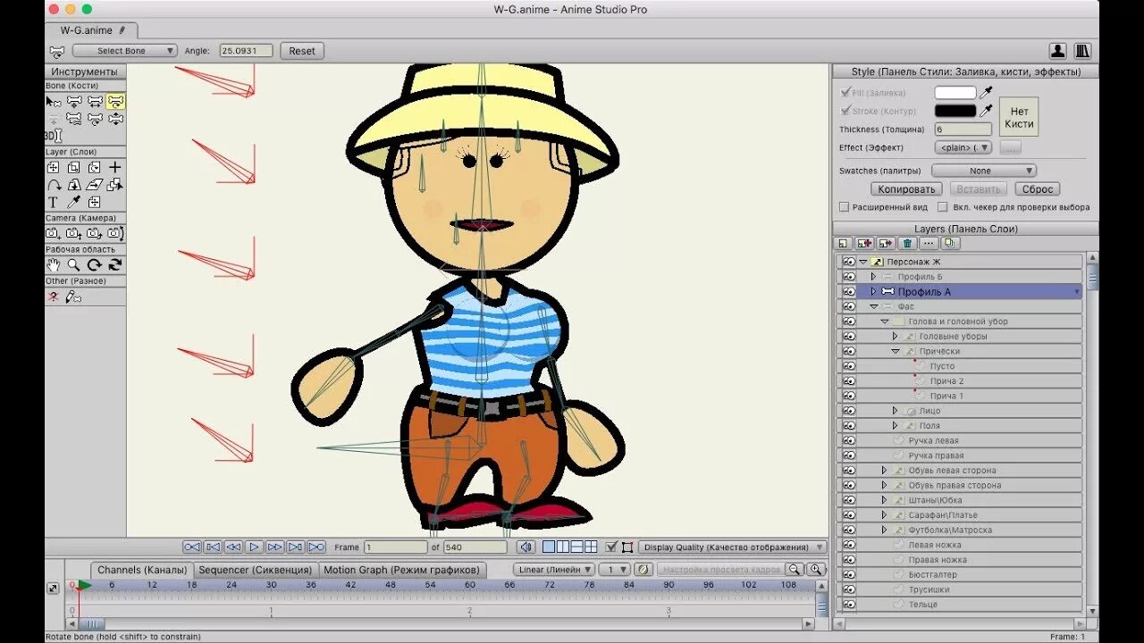Switch to the Motion Graph tab
This screenshot has width=1144, height=643.
tap(402, 570)
